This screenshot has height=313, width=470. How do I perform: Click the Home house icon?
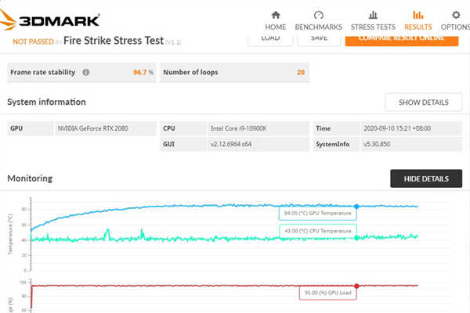point(276,15)
